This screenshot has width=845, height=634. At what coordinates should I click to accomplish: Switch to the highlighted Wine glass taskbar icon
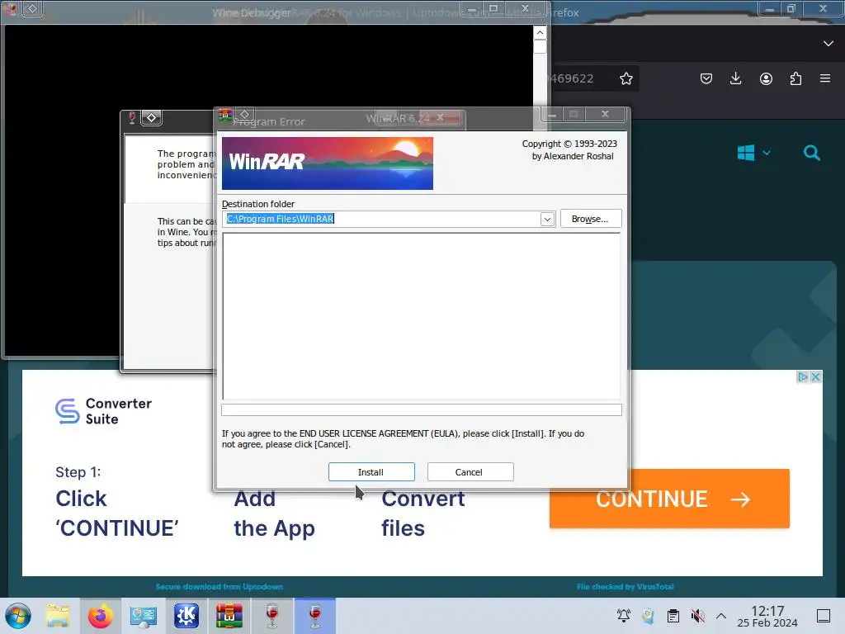coord(315,616)
